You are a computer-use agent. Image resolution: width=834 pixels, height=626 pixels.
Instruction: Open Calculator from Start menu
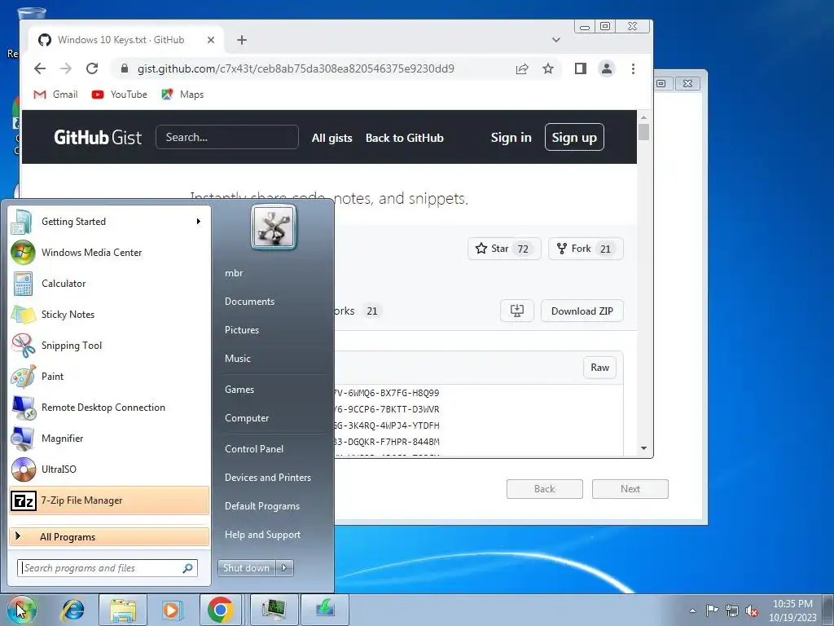point(109,283)
